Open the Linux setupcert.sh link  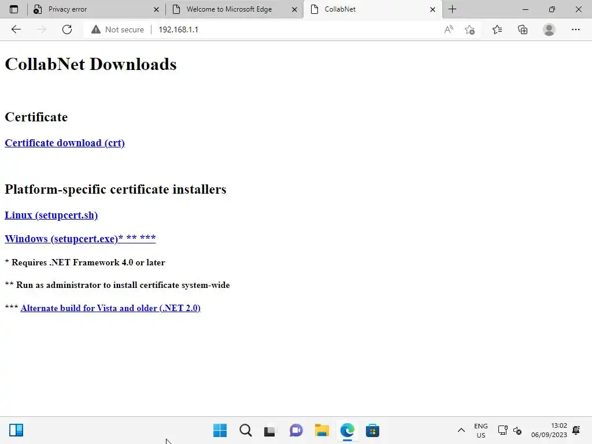[x=51, y=215]
